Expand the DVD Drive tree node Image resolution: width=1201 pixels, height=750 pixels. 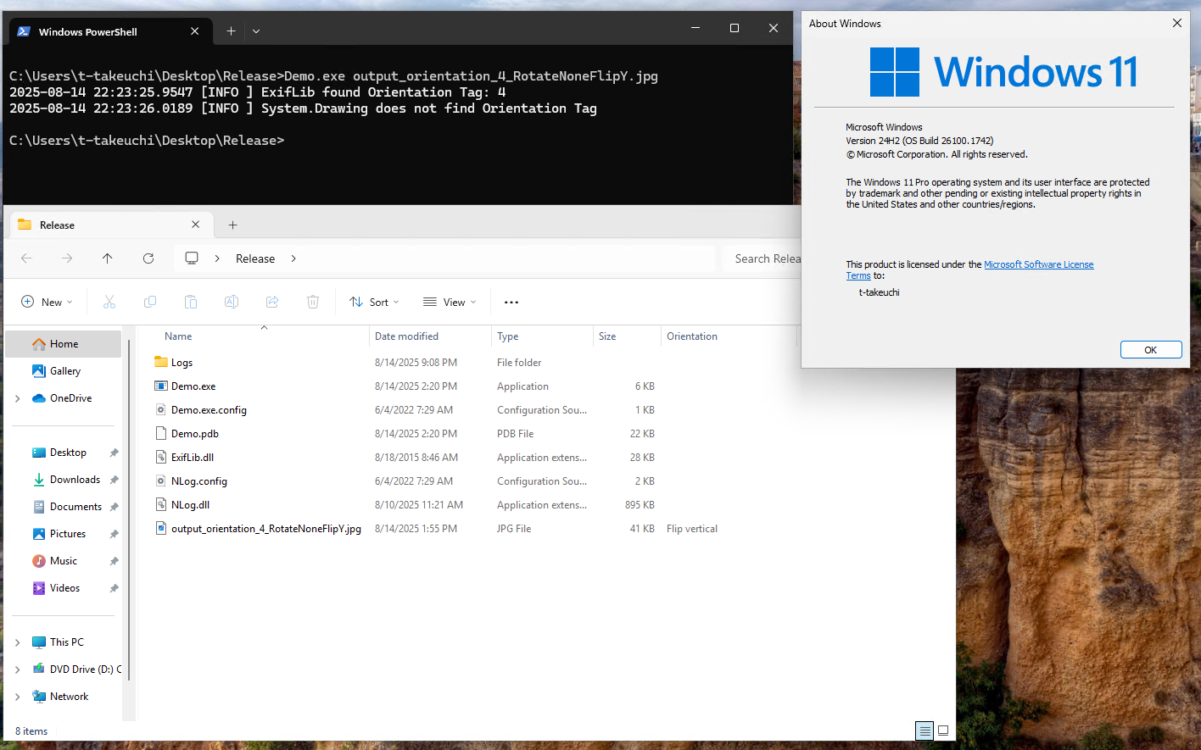click(18, 669)
